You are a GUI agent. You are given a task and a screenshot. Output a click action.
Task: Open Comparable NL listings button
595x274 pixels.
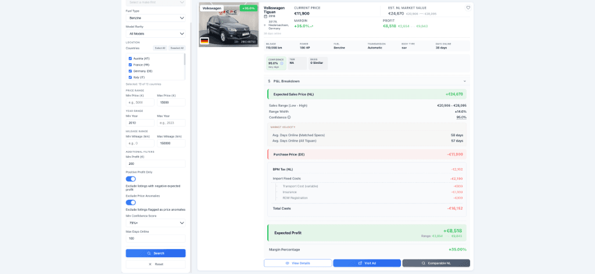pyautogui.click(x=436, y=263)
